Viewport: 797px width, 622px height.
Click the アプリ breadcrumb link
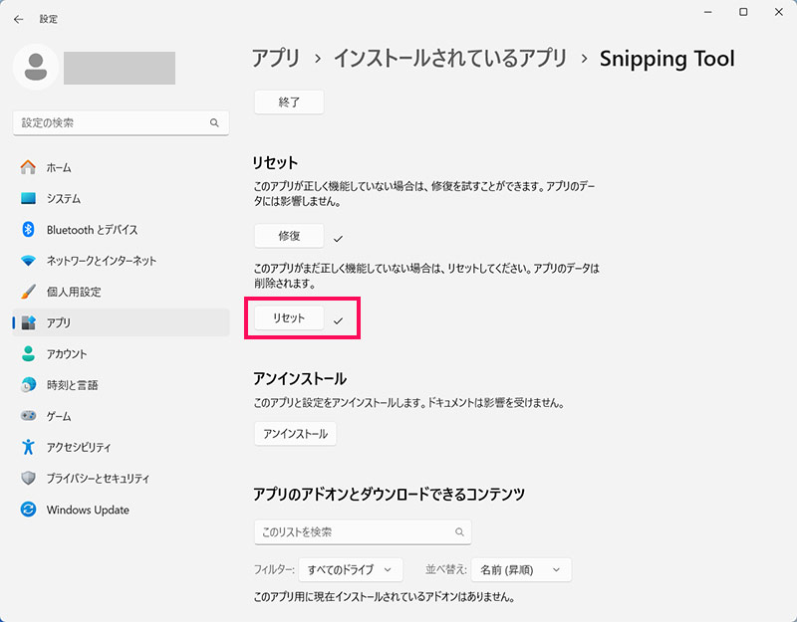275,59
